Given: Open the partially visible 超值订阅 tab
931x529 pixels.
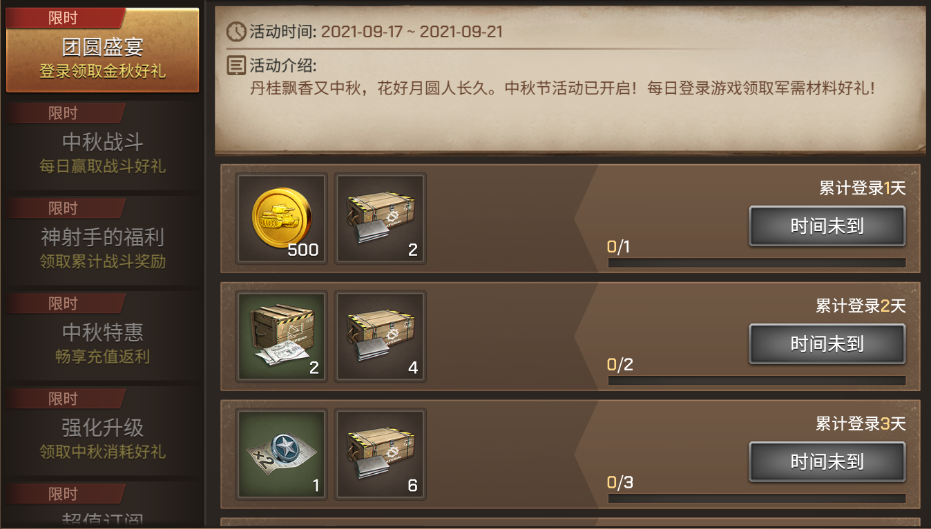Looking at the screenshot, I should point(102,506).
